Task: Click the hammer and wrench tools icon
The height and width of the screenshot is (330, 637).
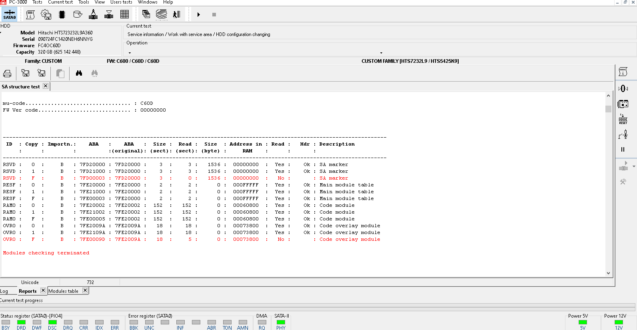Action: (623, 182)
